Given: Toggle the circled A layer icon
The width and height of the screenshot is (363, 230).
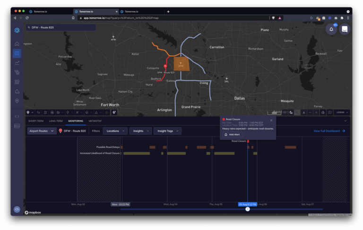Looking at the screenshot, I should [52, 112].
